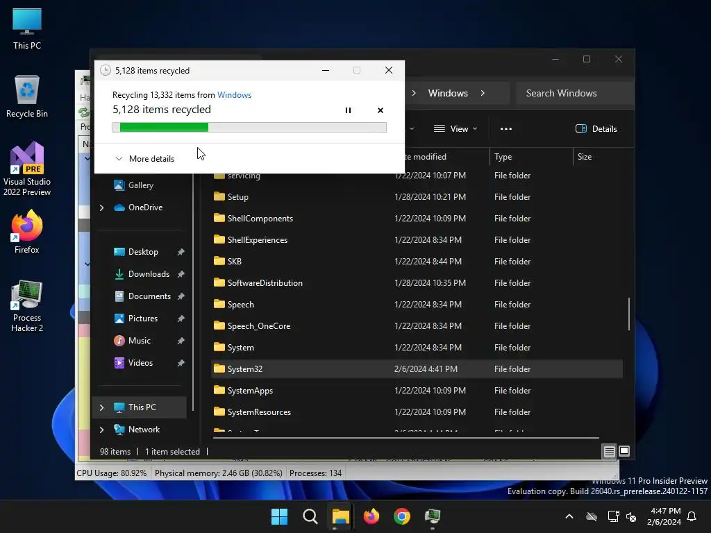Screen dimensions: 711x533
Task: Open Gallery in navigation pane
Action: 140,185
